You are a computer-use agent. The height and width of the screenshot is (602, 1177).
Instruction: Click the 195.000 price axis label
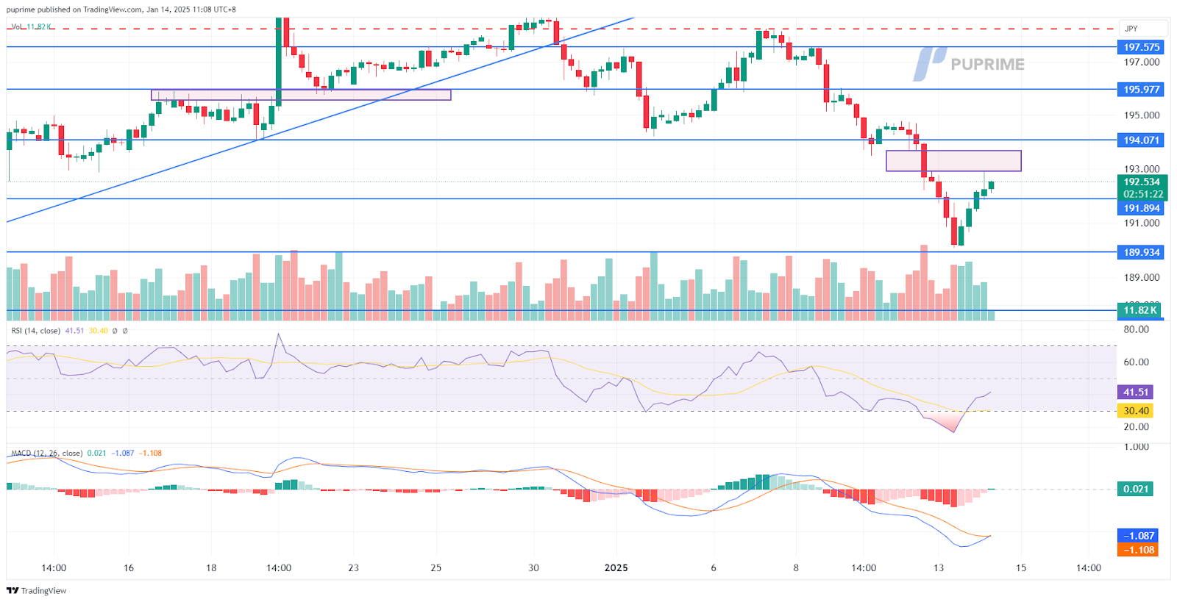pyautogui.click(x=1142, y=115)
